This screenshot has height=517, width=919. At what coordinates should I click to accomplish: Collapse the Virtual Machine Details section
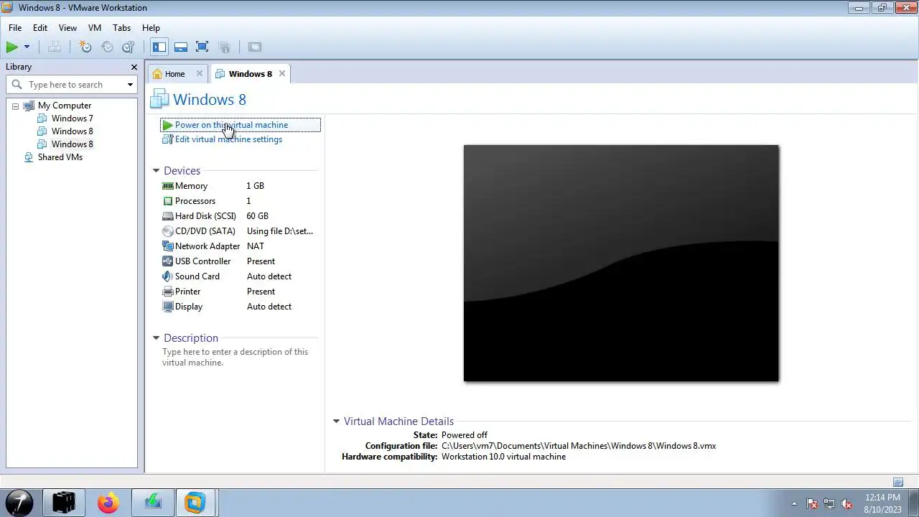[336, 421]
